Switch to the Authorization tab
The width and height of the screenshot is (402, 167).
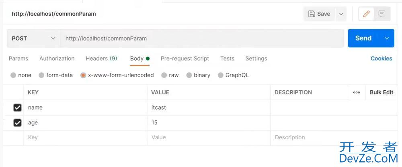click(57, 59)
